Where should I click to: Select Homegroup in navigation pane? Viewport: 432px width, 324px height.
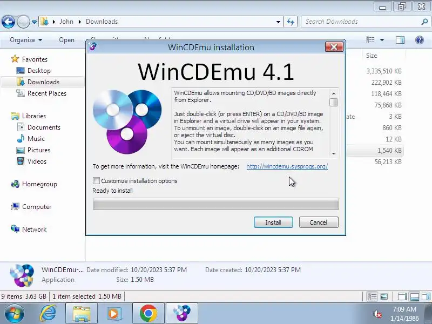click(39, 184)
